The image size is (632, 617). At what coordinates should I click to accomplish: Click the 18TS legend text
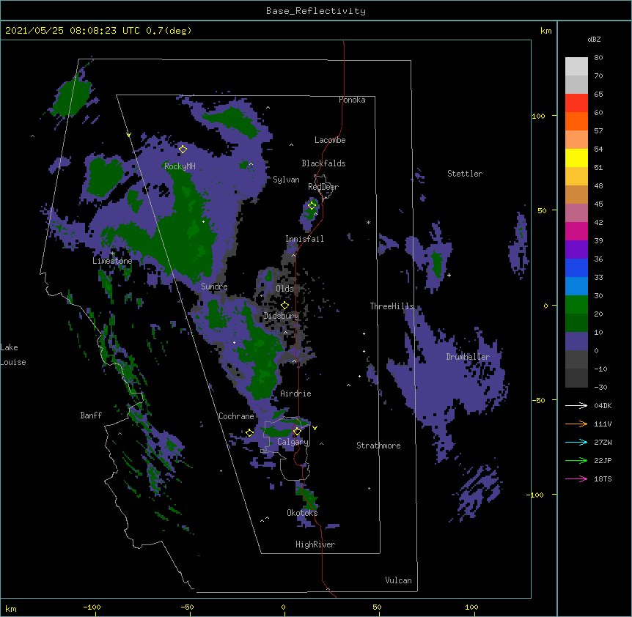[x=603, y=479]
